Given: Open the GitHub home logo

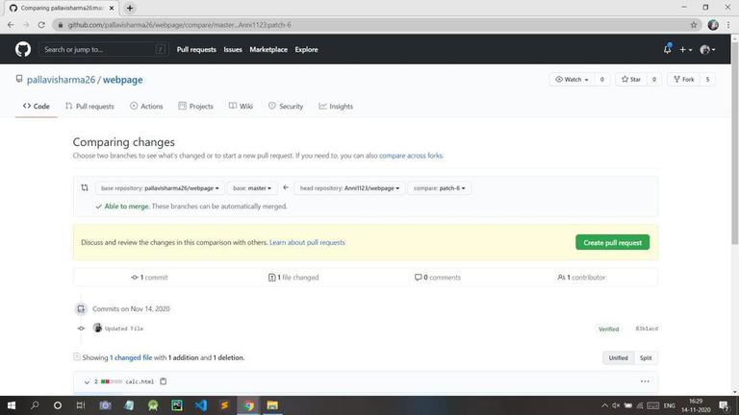Looking at the screenshot, I should tap(23, 49).
